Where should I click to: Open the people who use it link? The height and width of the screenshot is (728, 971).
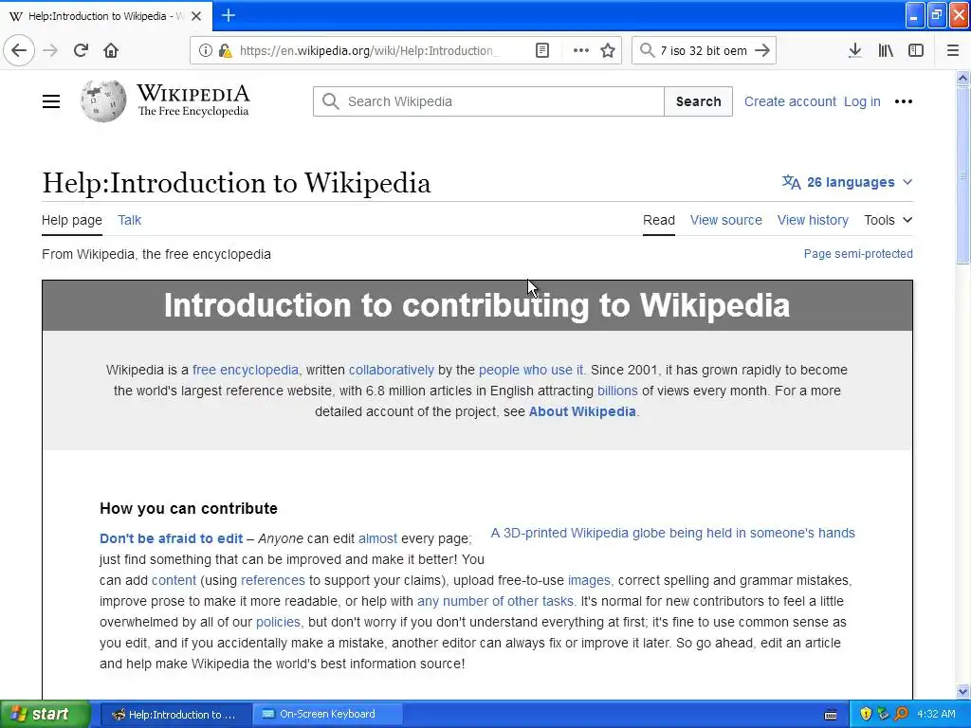(531, 370)
